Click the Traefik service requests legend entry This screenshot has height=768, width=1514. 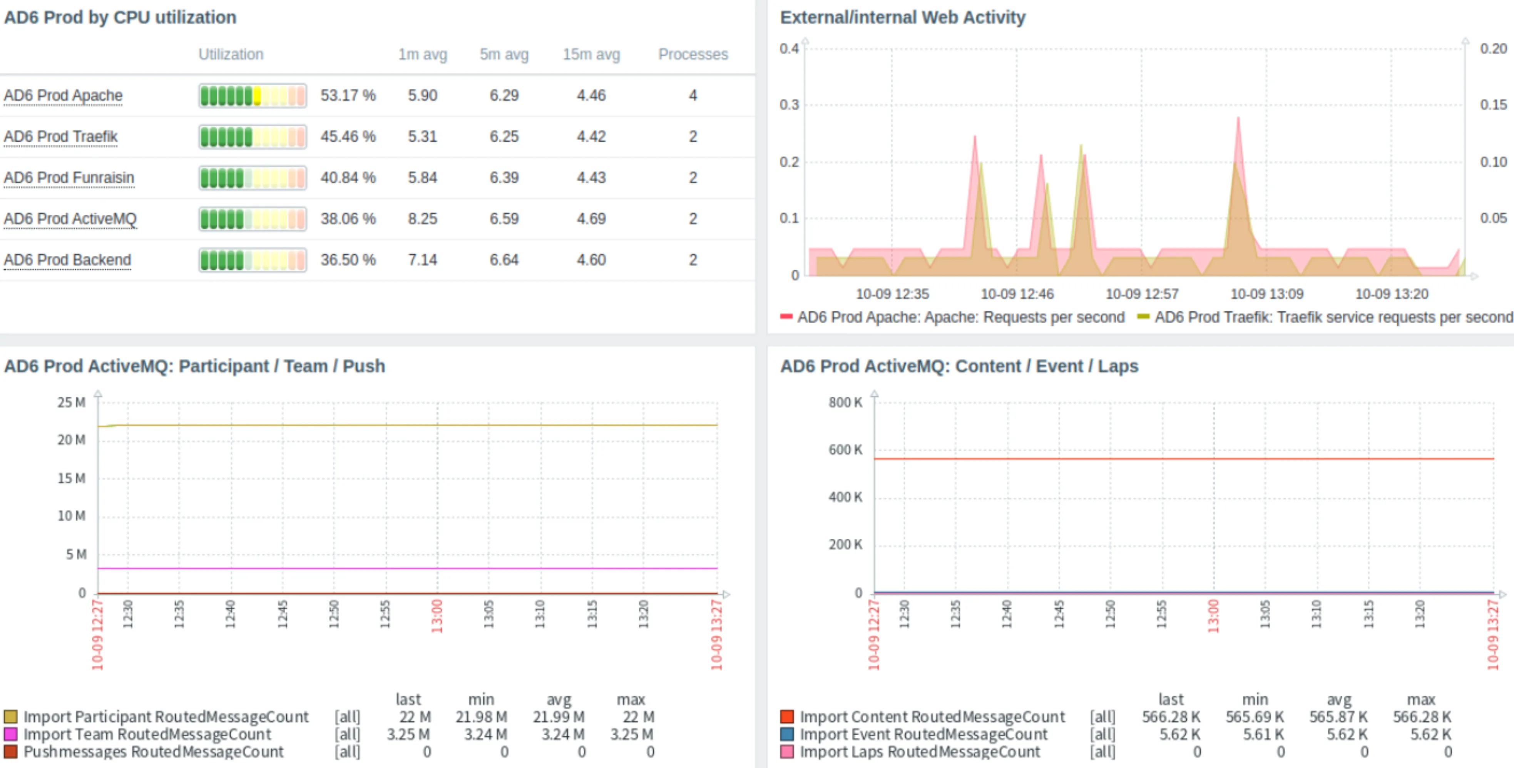(1325, 317)
